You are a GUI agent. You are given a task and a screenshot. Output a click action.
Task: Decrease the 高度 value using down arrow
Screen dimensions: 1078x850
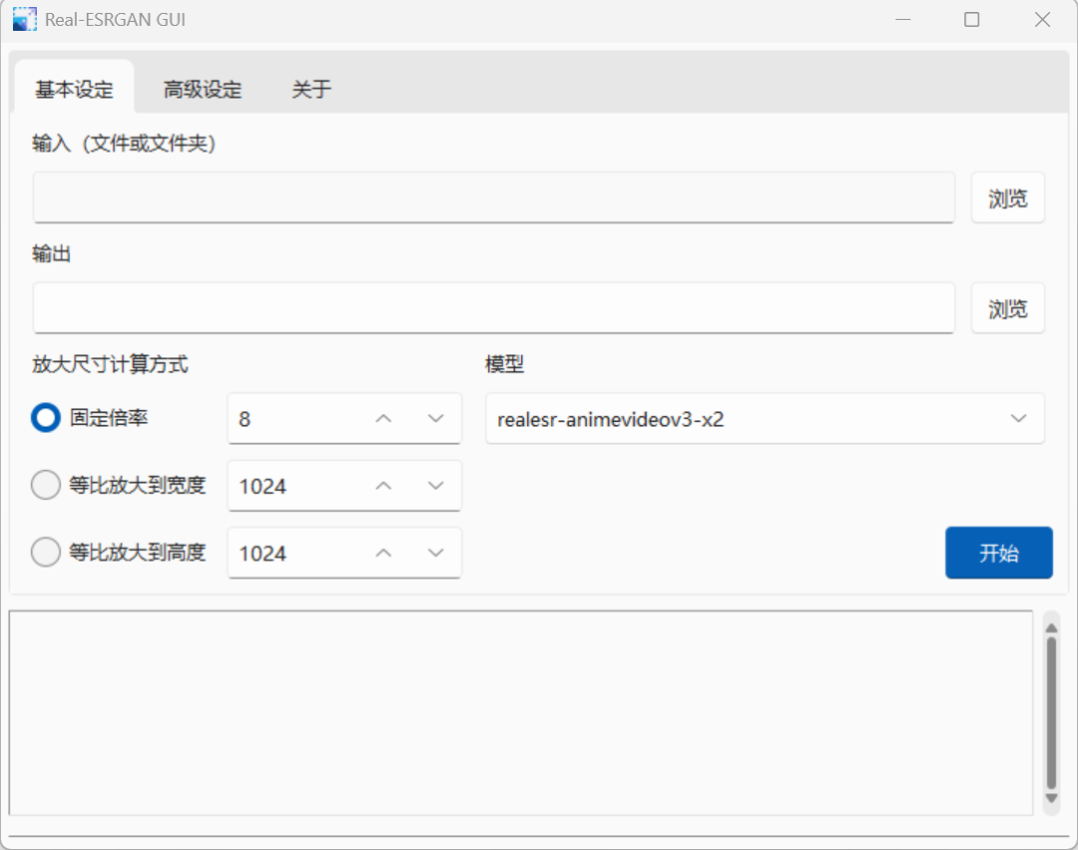click(436, 553)
